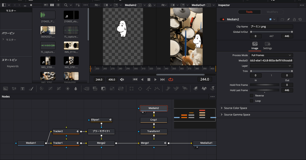This screenshot has height=160, width=306.
Task: Toggle loop playback button in transport
Action: click(171, 79)
